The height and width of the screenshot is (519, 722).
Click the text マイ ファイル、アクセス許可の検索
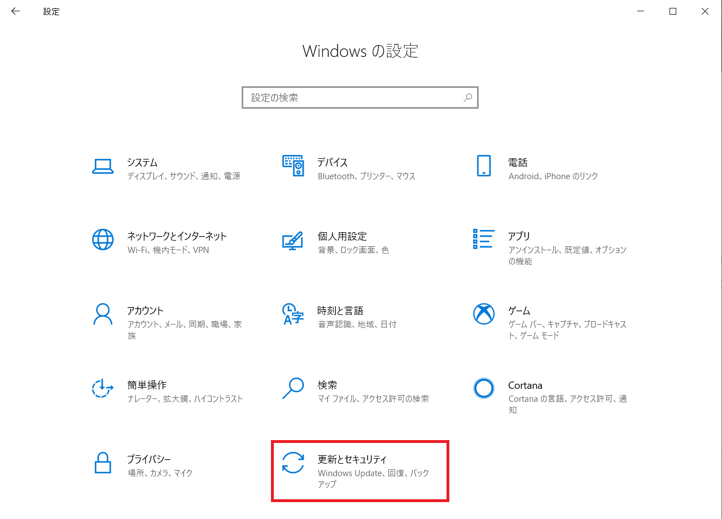[x=373, y=398]
